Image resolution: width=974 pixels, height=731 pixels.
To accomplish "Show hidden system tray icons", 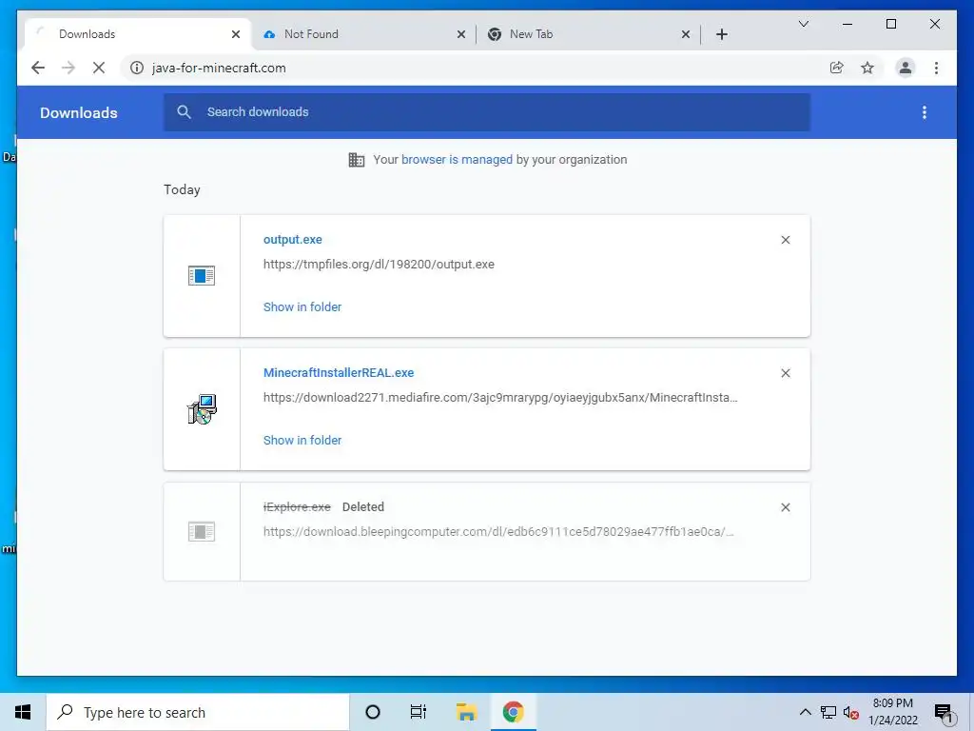I will [x=805, y=712].
